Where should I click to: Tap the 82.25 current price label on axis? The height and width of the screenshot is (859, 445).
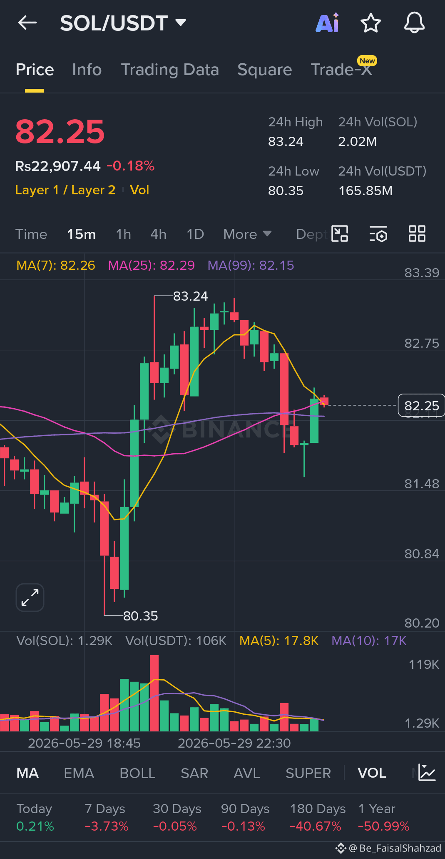coord(421,405)
